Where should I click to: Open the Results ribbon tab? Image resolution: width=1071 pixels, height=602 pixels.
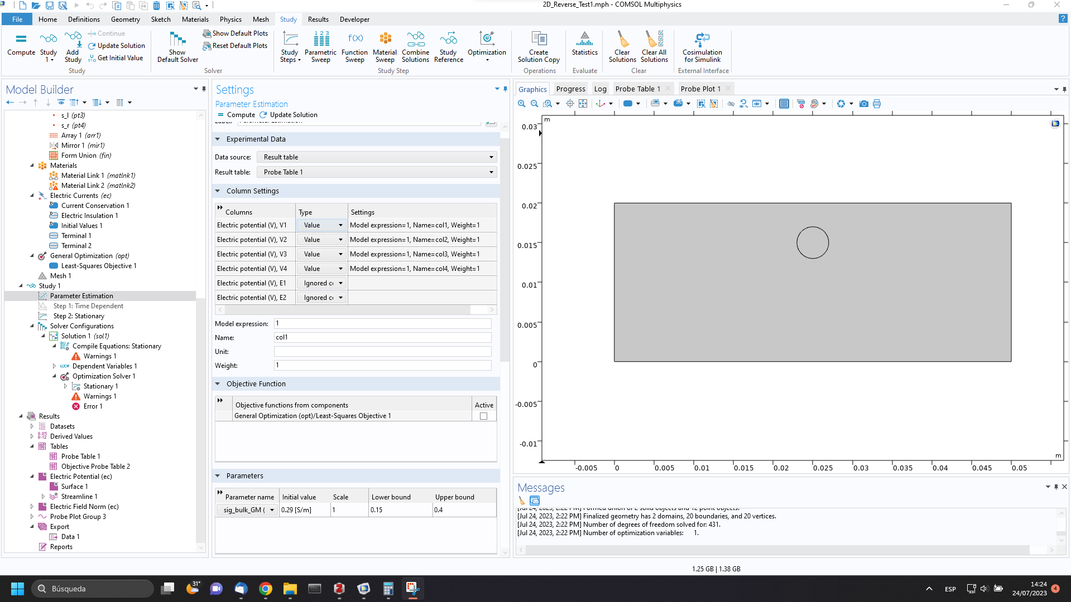click(318, 20)
